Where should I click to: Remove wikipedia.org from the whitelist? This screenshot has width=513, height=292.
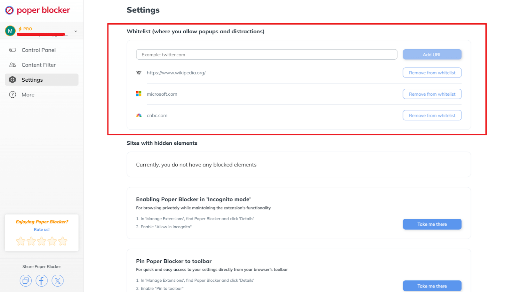pyautogui.click(x=432, y=73)
